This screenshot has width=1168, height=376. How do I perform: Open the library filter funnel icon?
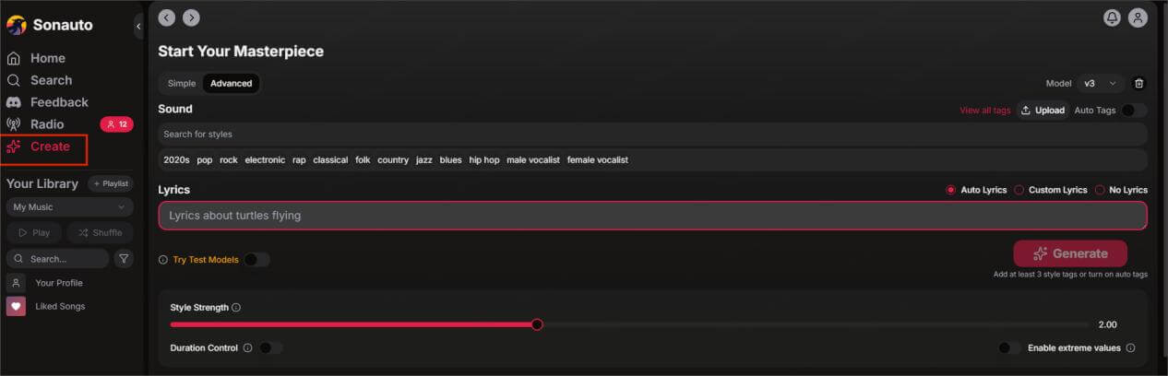tap(124, 259)
